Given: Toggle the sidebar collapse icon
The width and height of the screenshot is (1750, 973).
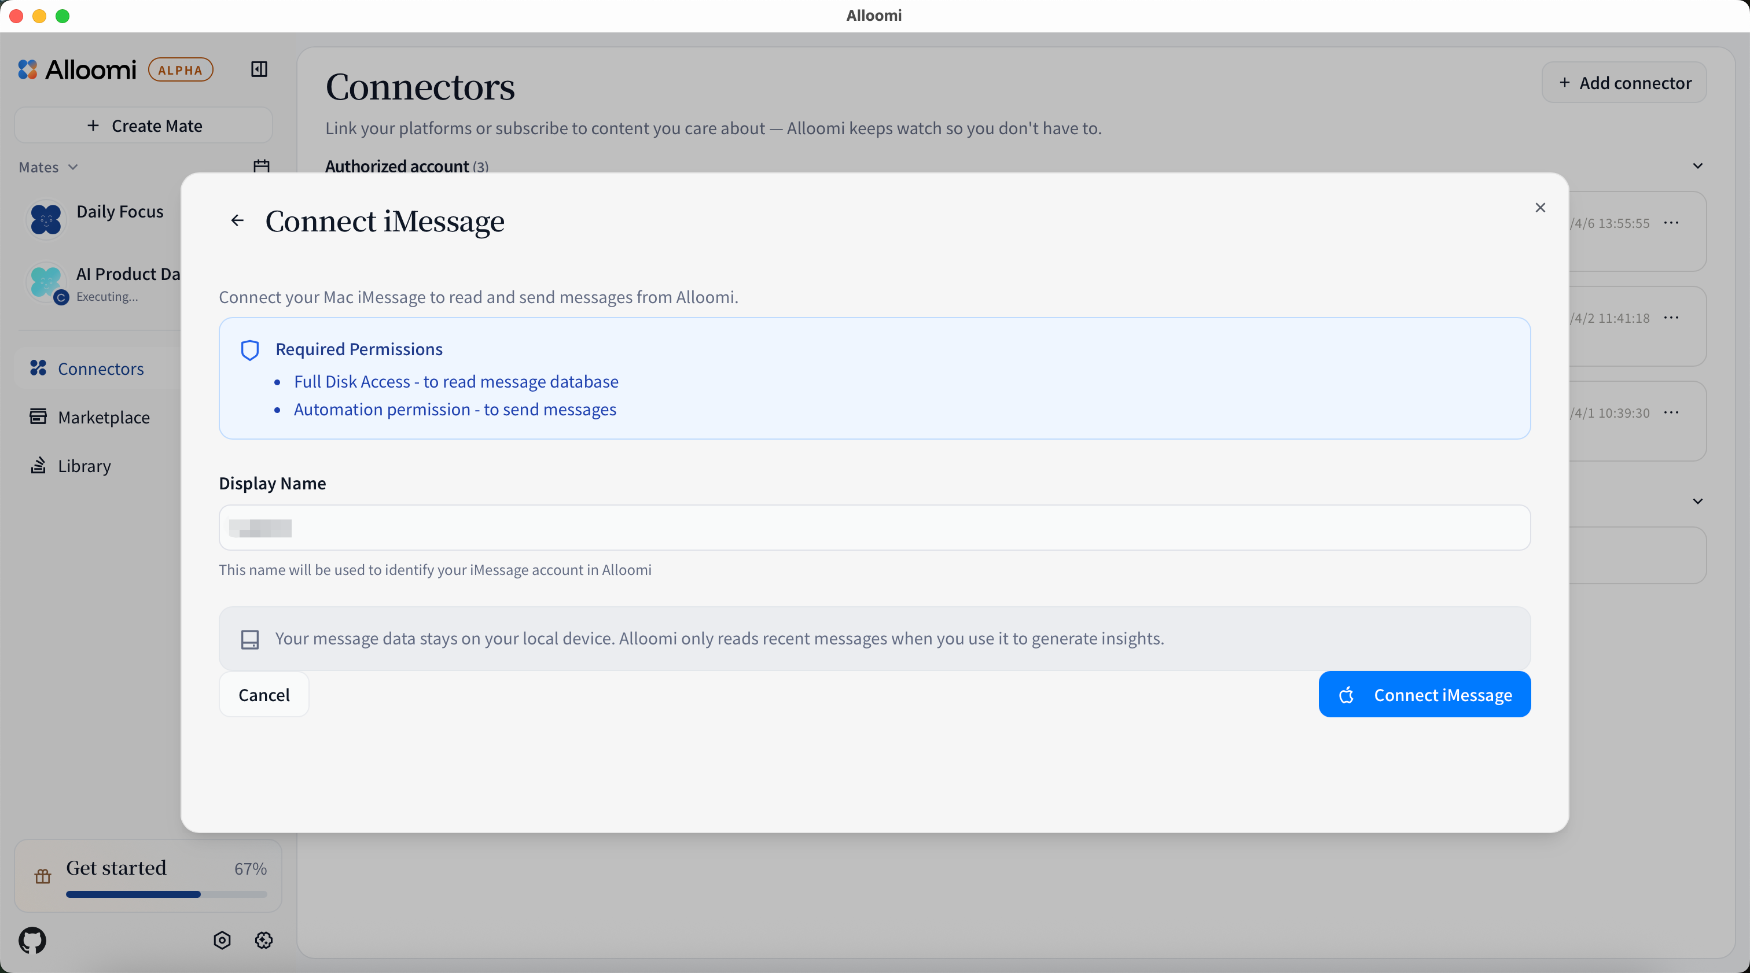Looking at the screenshot, I should (x=259, y=69).
